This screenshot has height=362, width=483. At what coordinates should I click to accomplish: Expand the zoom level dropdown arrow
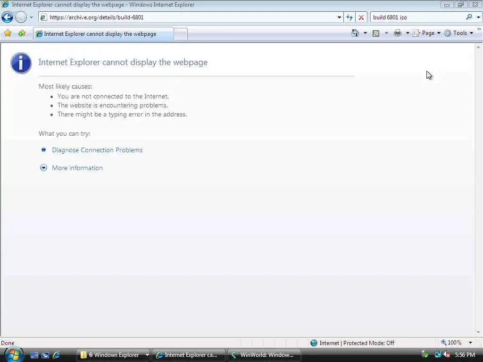(x=470, y=343)
